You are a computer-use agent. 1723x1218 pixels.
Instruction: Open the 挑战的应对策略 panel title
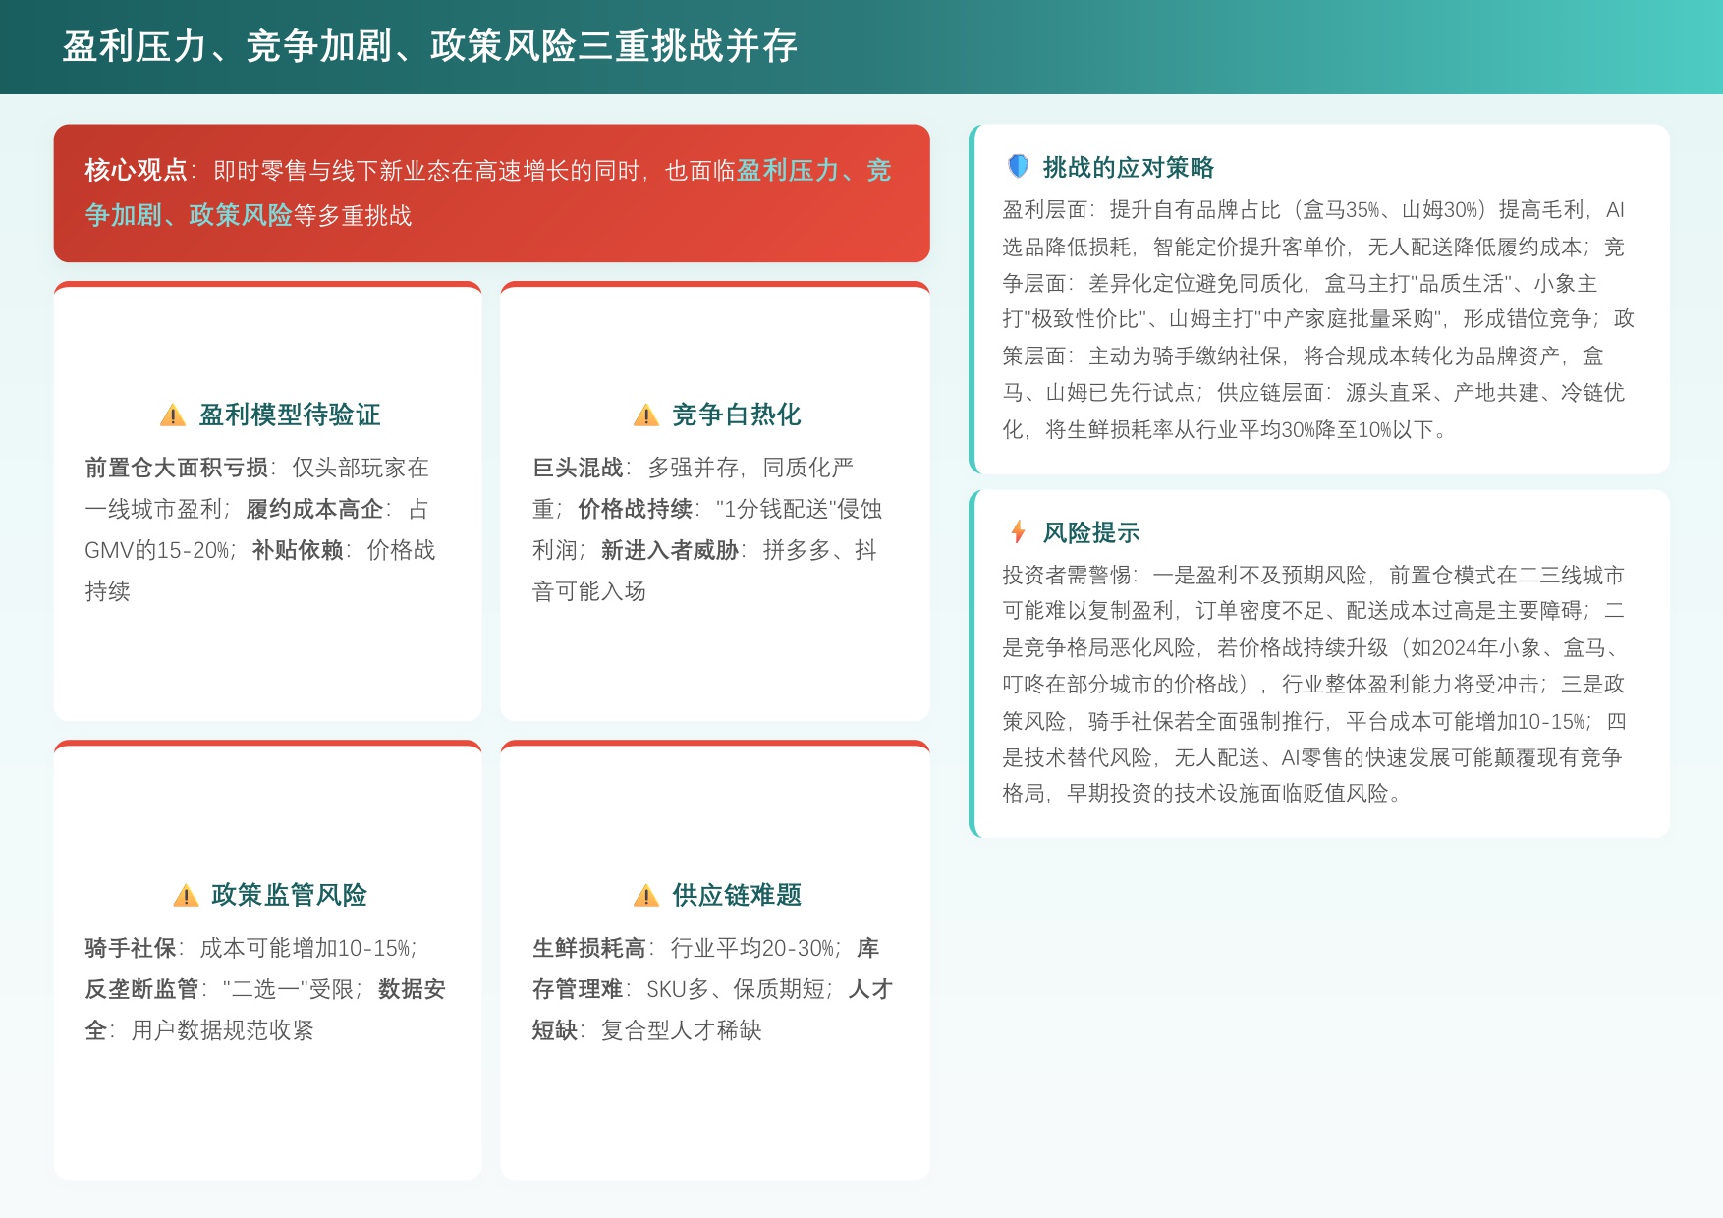(1132, 167)
